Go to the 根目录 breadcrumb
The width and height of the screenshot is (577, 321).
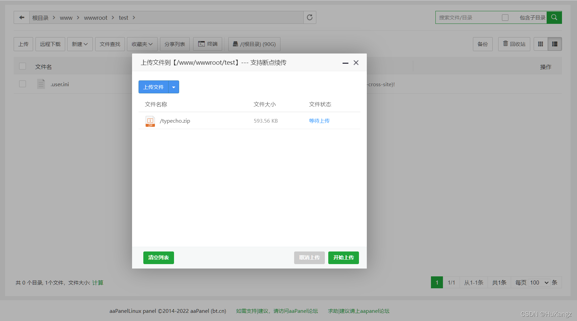click(40, 18)
